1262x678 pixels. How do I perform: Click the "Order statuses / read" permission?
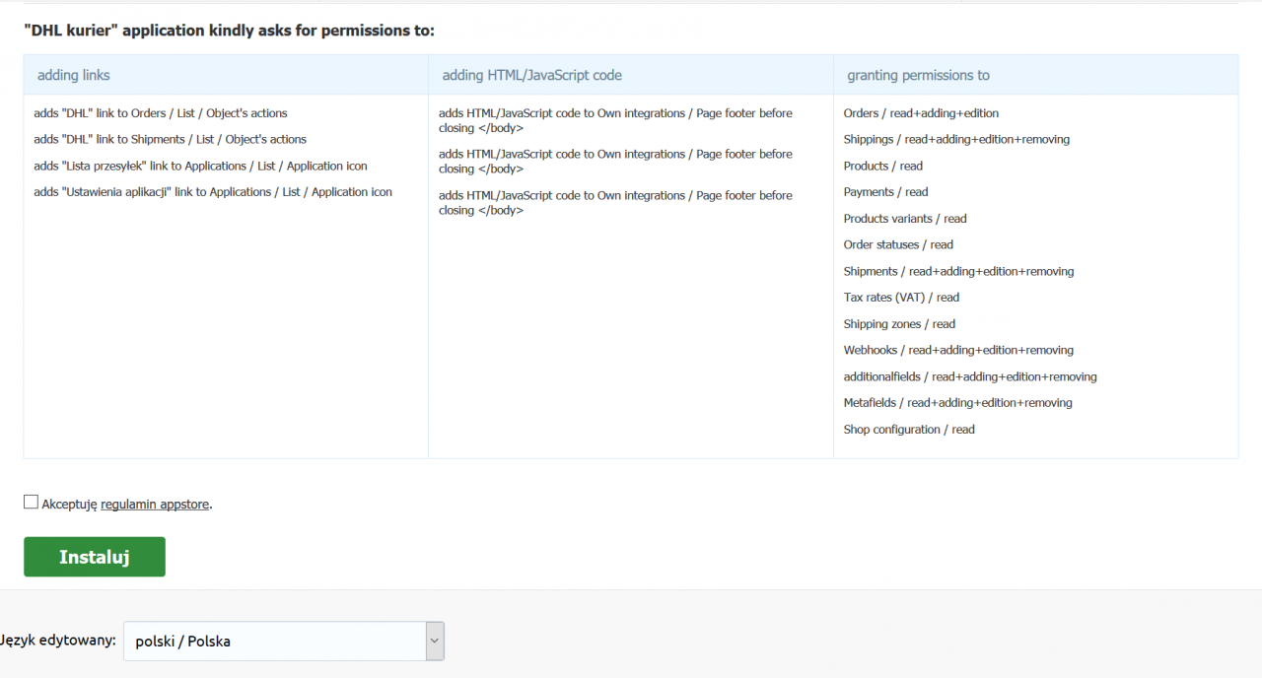click(898, 245)
